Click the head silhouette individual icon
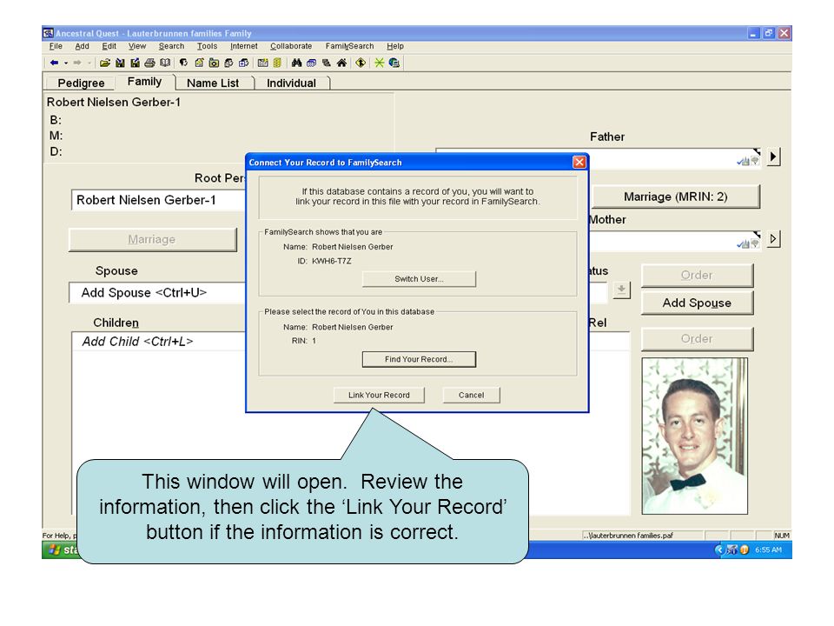Viewport: 834px width, 626px height. pos(183,63)
